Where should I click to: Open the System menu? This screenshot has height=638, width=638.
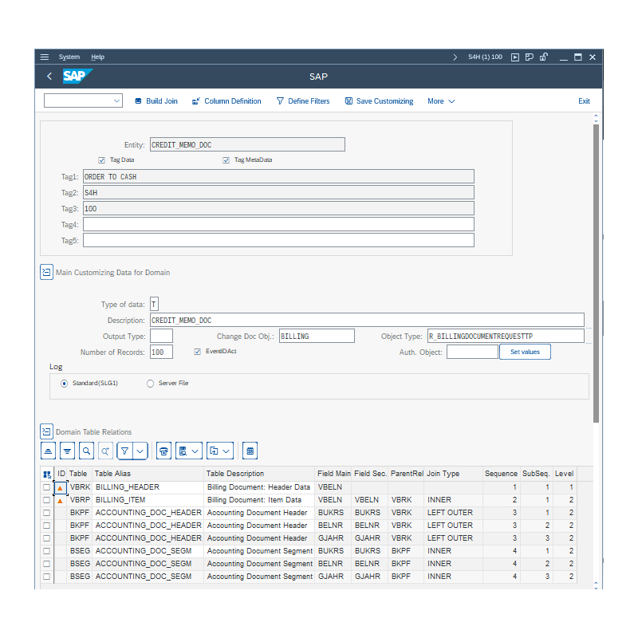click(x=69, y=57)
